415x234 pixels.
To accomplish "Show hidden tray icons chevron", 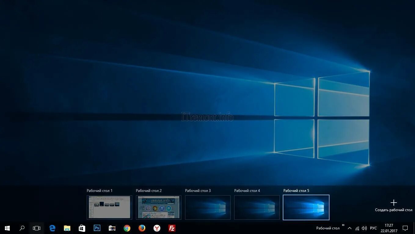I will coord(350,228).
